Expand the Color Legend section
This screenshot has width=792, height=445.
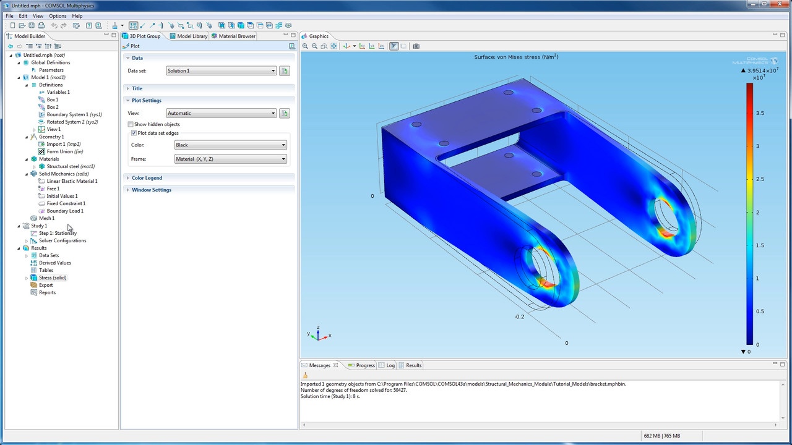coord(147,178)
